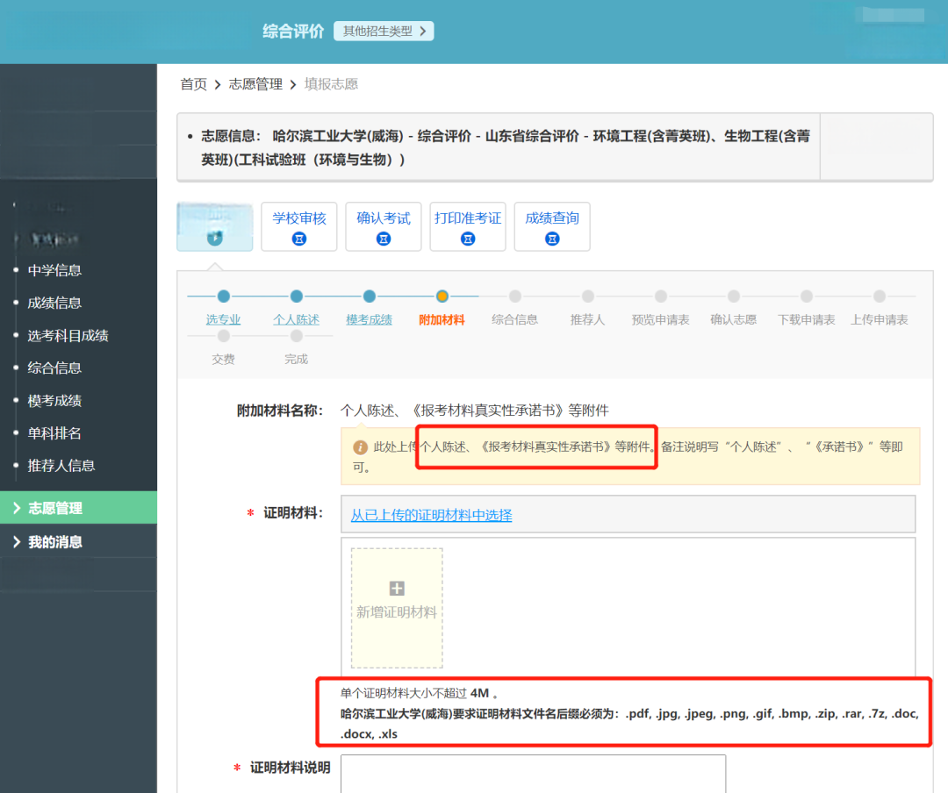Go to 首页 in the breadcrumb

[x=193, y=84]
